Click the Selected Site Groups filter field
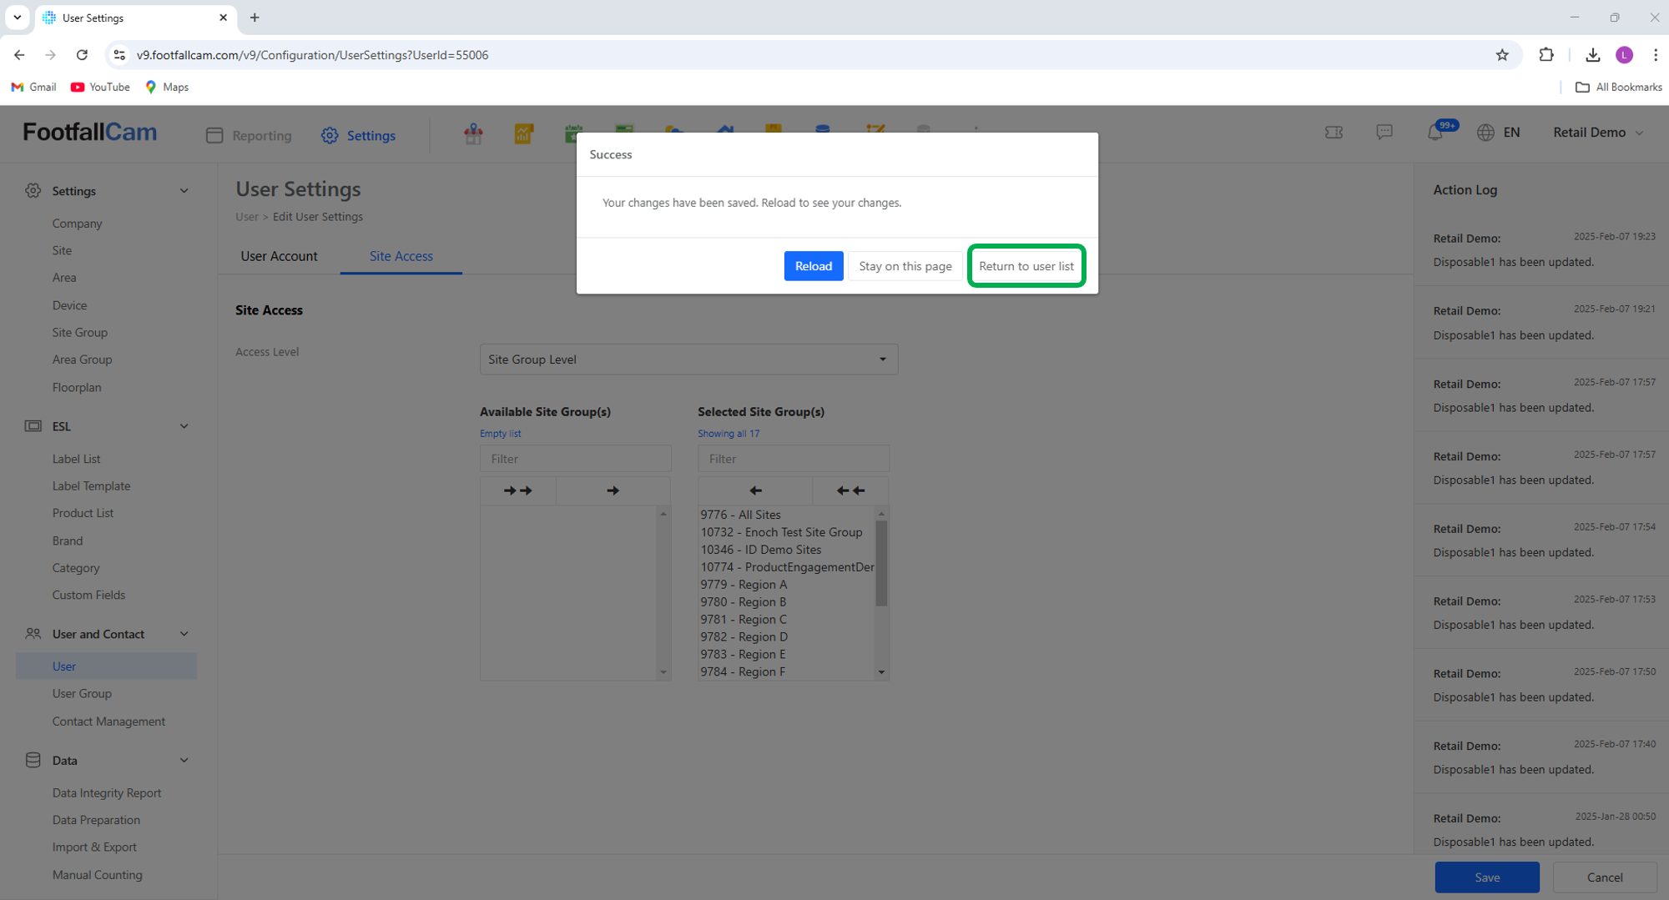This screenshot has height=900, width=1669. tap(793, 459)
